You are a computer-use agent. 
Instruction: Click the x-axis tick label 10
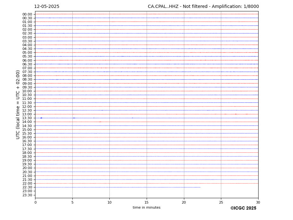(x=109, y=202)
